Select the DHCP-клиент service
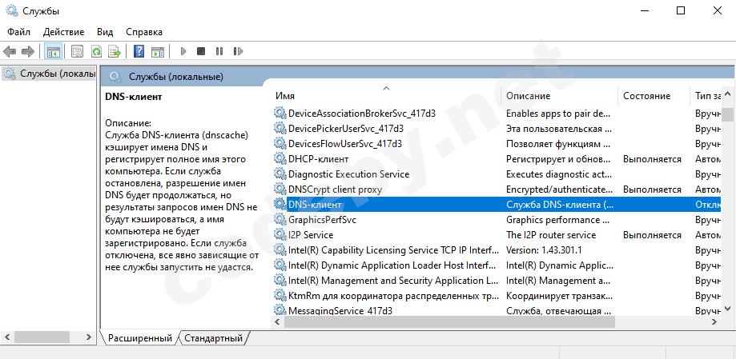The width and height of the screenshot is (736, 359). point(318,159)
